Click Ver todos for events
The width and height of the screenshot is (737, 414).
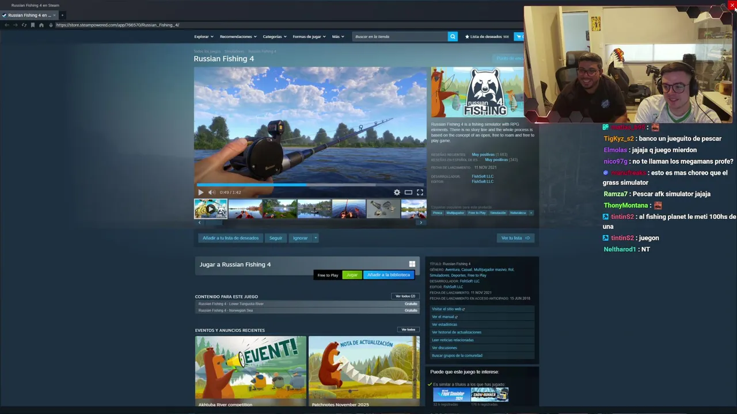click(x=408, y=329)
